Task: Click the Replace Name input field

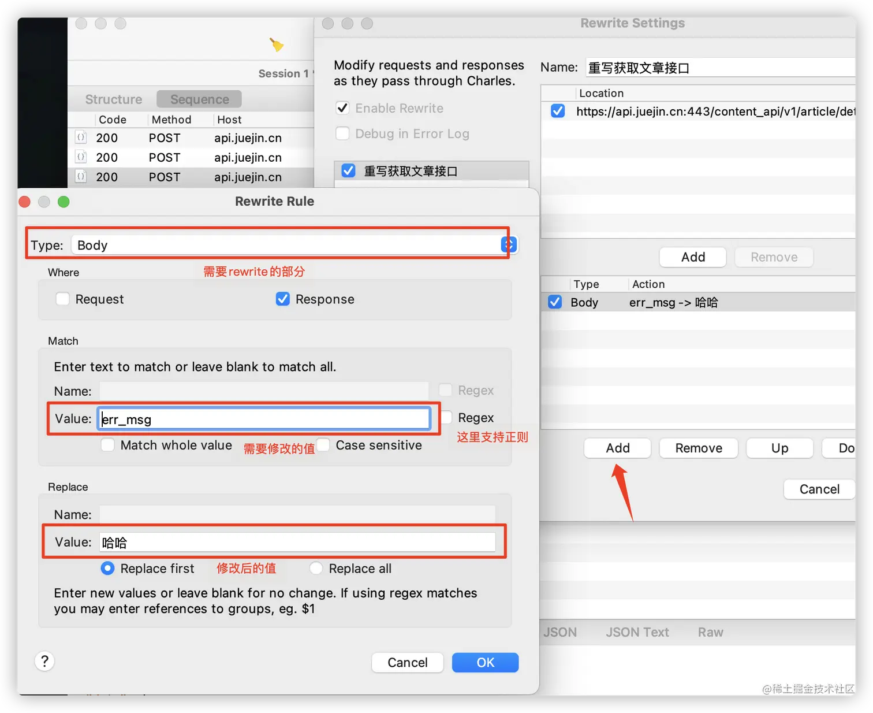Action: point(297,514)
